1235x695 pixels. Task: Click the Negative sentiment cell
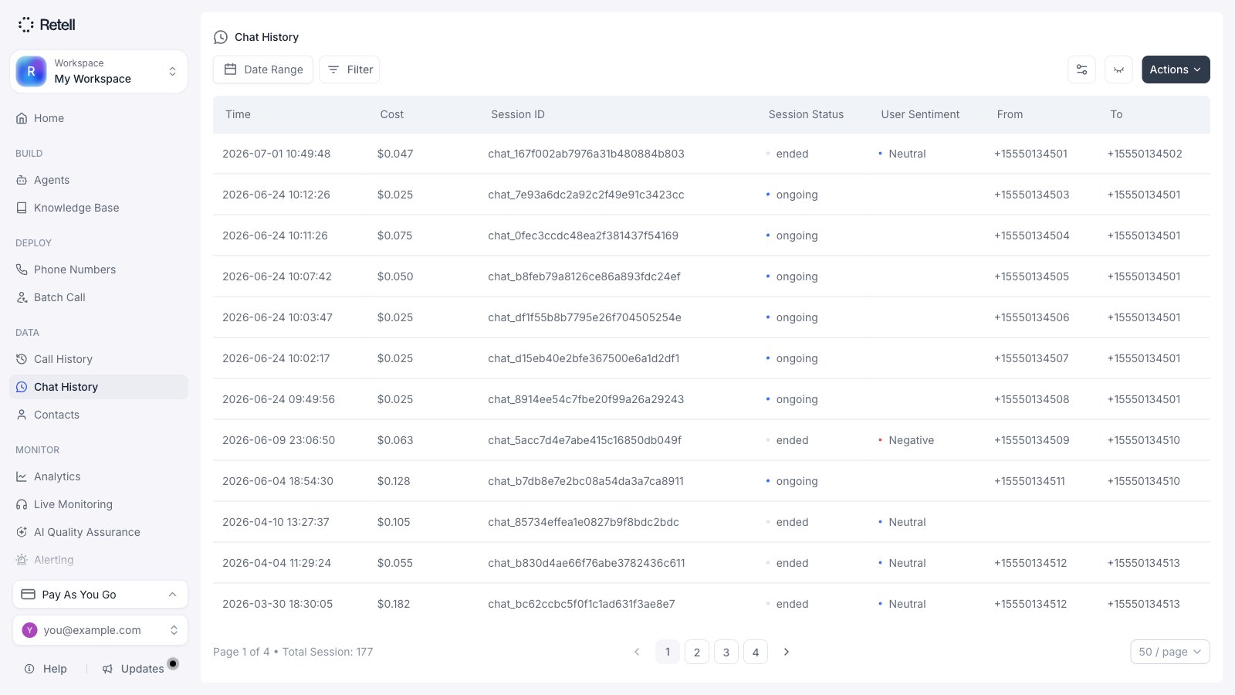[x=906, y=440]
